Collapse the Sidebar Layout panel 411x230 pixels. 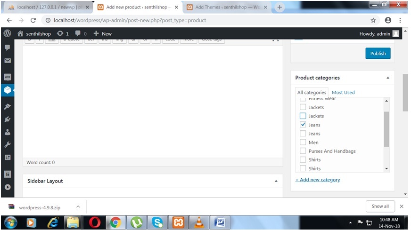[276, 181]
